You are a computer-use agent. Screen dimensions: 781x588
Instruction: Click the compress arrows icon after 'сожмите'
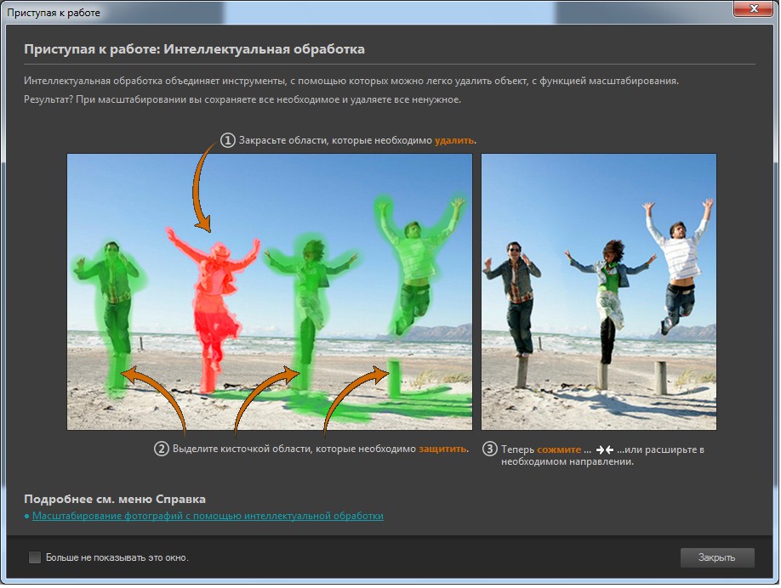pyautogui.click(x=605, y=449)
